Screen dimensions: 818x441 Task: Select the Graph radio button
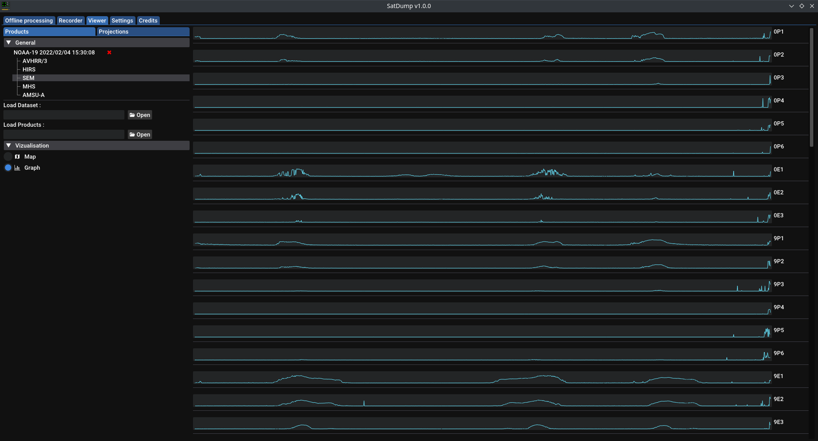(x=8, y=168)
